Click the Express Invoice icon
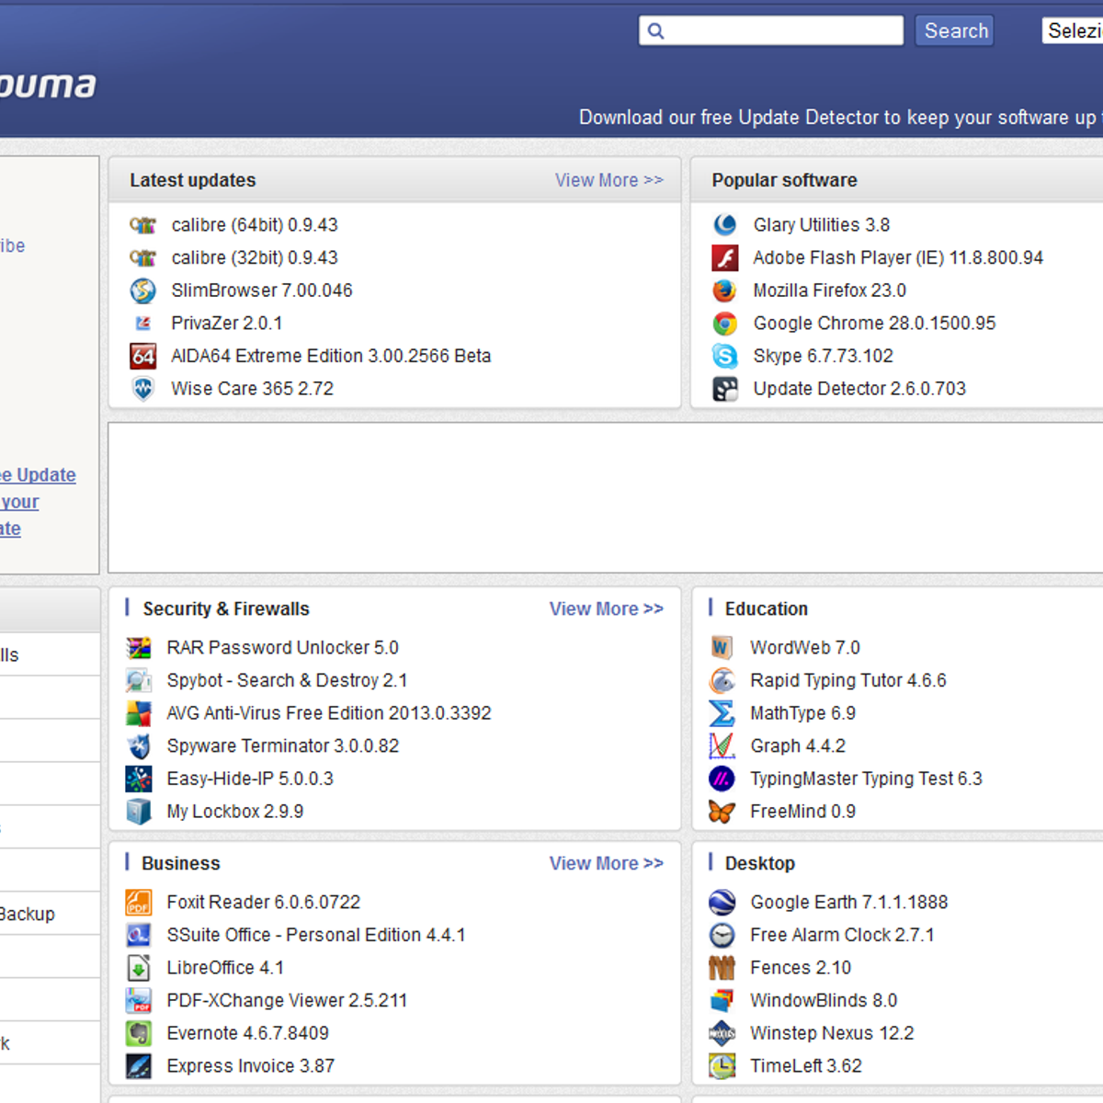The image size is (1103, 1103). 138,1066
